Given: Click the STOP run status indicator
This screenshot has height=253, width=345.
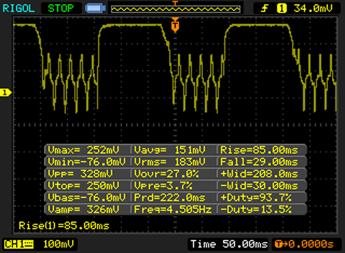Looking at the screenshot, I should point(61,9).
